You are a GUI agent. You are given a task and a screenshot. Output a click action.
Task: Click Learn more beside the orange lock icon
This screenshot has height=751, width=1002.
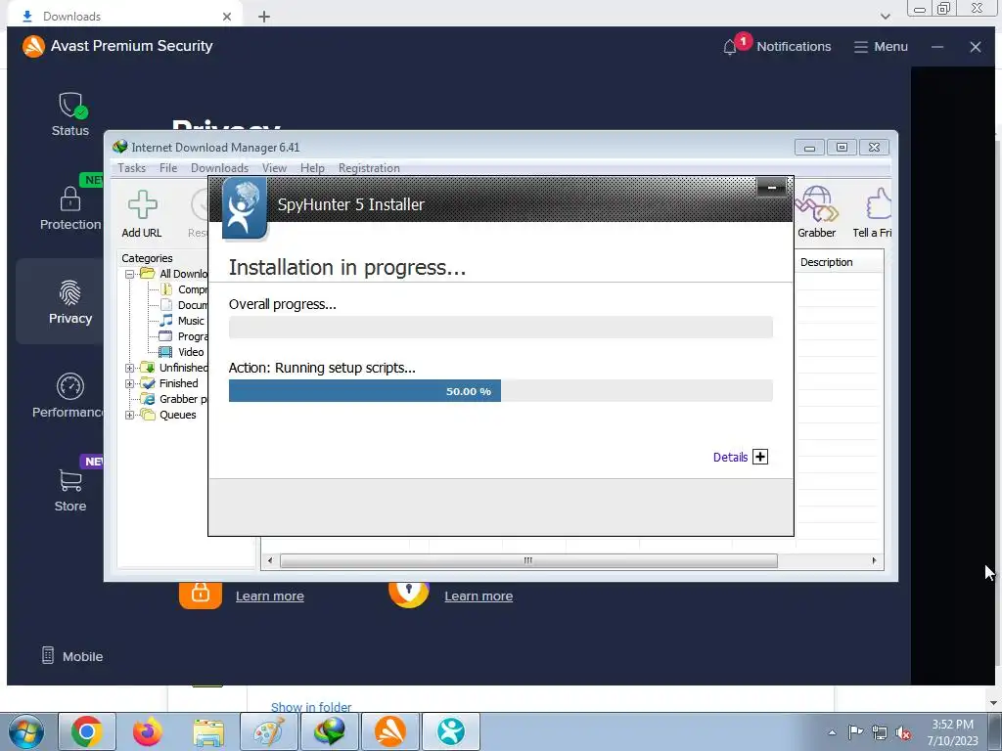(270, 596)
